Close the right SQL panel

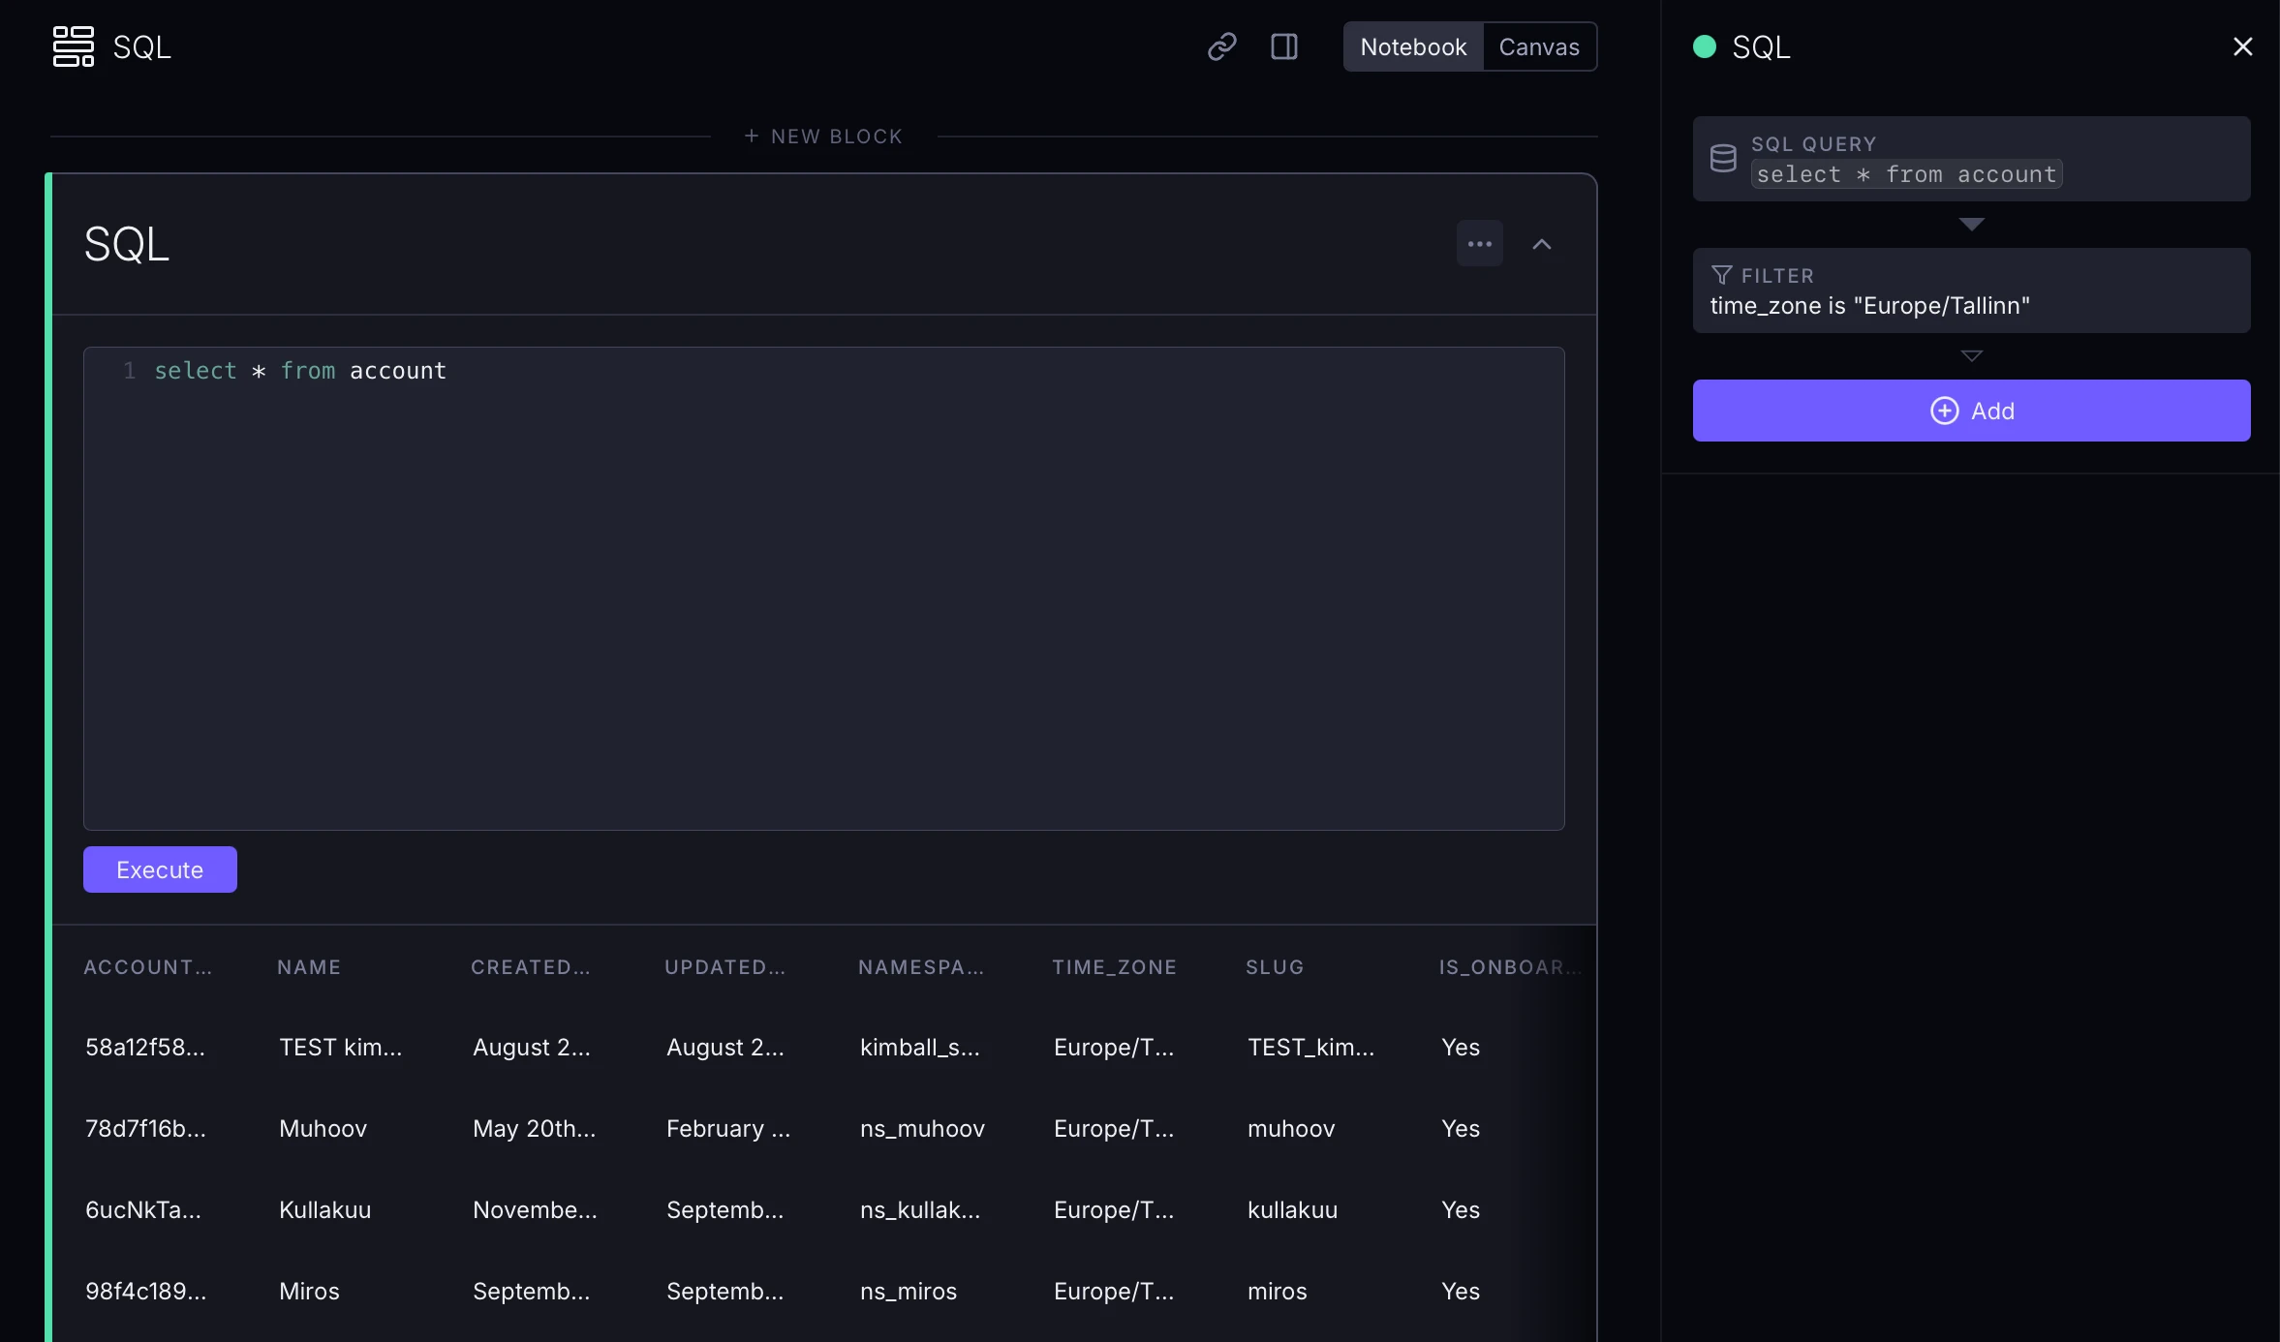[2242, 46]
